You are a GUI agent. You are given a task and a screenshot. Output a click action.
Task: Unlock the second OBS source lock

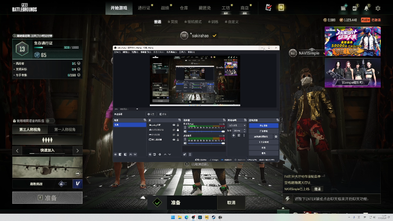point(178,130)
